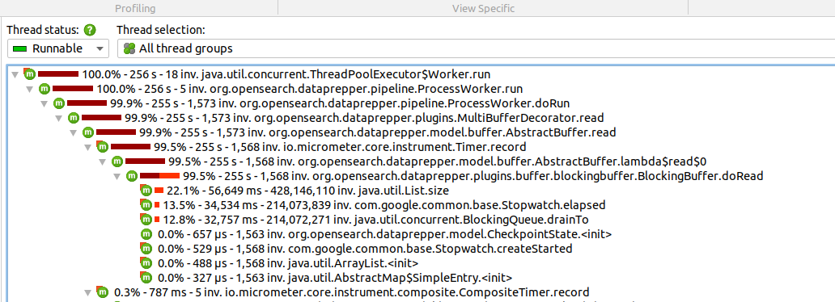This screenshot has width=835, height=302.
Task: Click method icon of AbstractBuffer.lambda$read$0
Action: click(117, 161)
